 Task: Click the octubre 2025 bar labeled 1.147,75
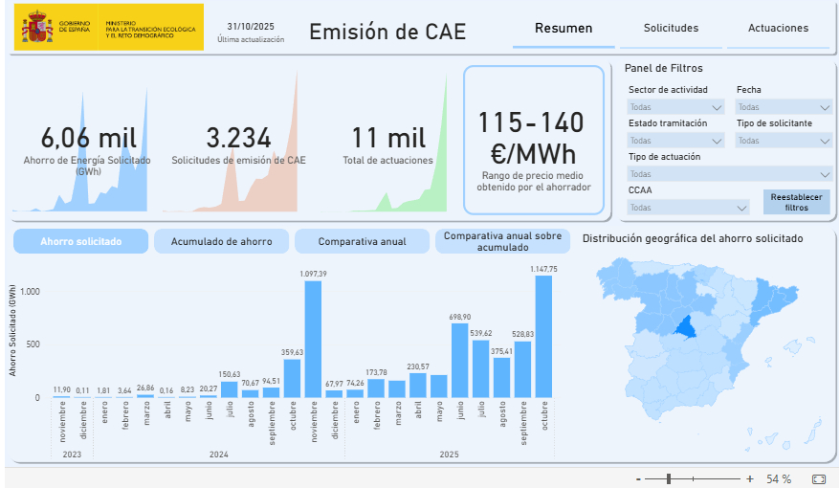tap(543, 336)
